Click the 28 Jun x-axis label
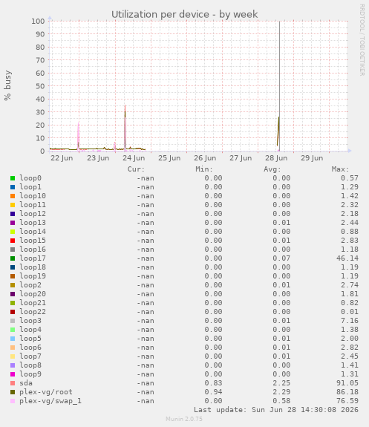Image resolution: width=369 pixels, height=427 pixels. coord(276,158)
